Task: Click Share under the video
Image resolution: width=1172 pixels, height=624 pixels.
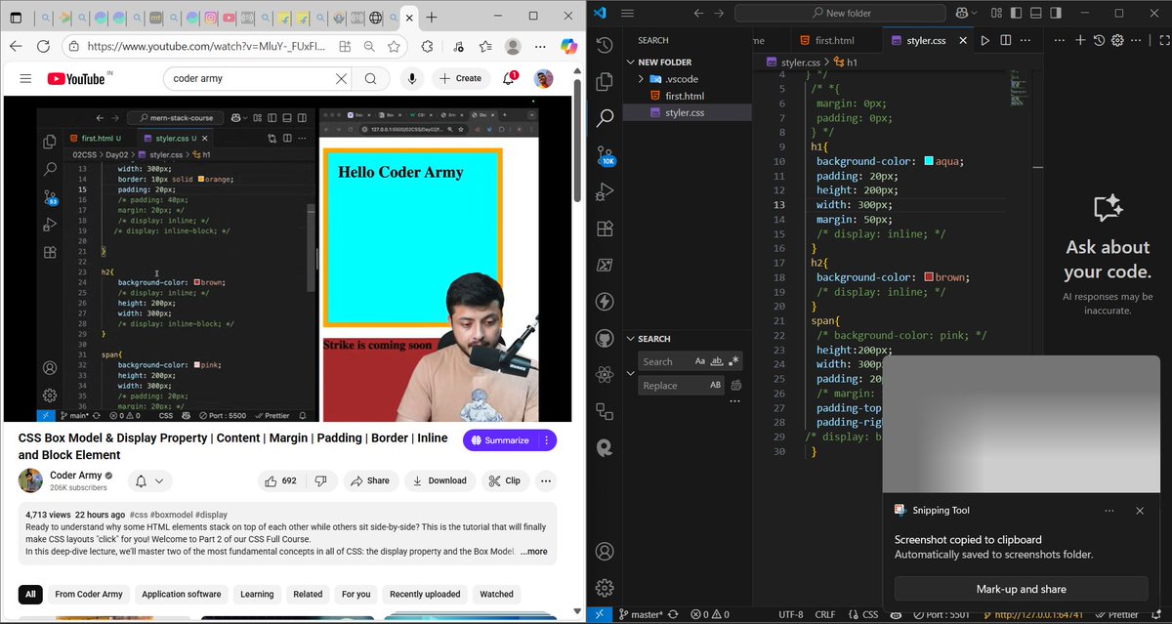Action: click(370, 480)
